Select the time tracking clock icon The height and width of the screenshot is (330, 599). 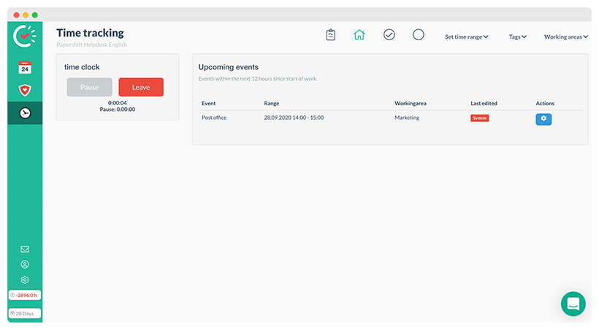tap(25, 113)
